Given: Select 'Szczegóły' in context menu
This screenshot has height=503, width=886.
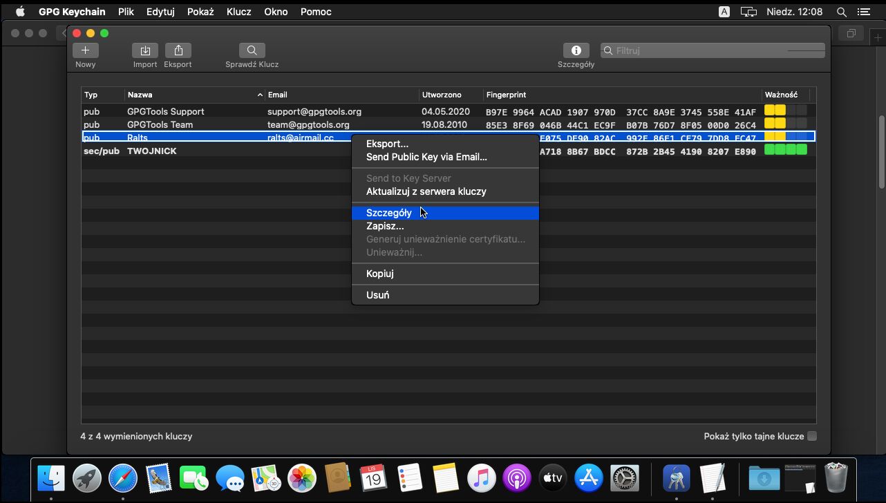Looking at the screenshot, I should [389, 213].
